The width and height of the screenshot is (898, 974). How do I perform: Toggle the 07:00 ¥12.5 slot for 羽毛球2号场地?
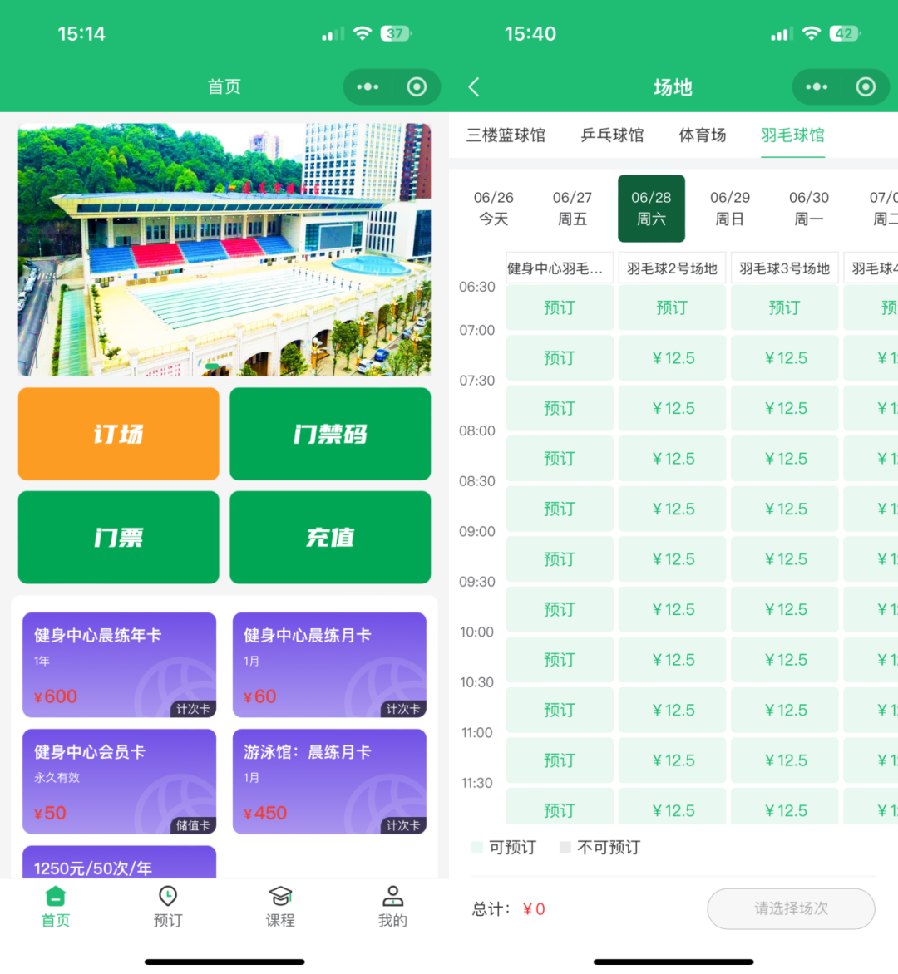tap(672, 357)
